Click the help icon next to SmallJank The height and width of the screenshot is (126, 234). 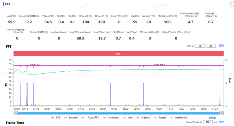coord(196,16)
